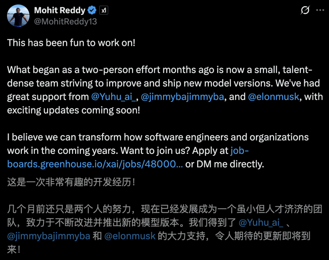Open Grok explain icon on the post

pos(305,10)
